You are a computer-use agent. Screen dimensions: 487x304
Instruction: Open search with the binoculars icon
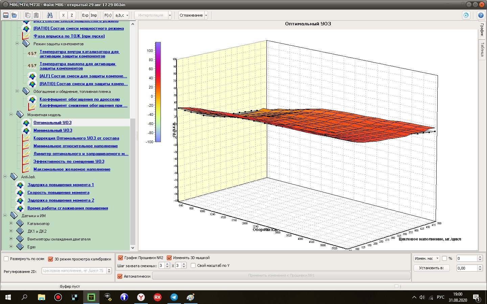(x=50, y=15)
